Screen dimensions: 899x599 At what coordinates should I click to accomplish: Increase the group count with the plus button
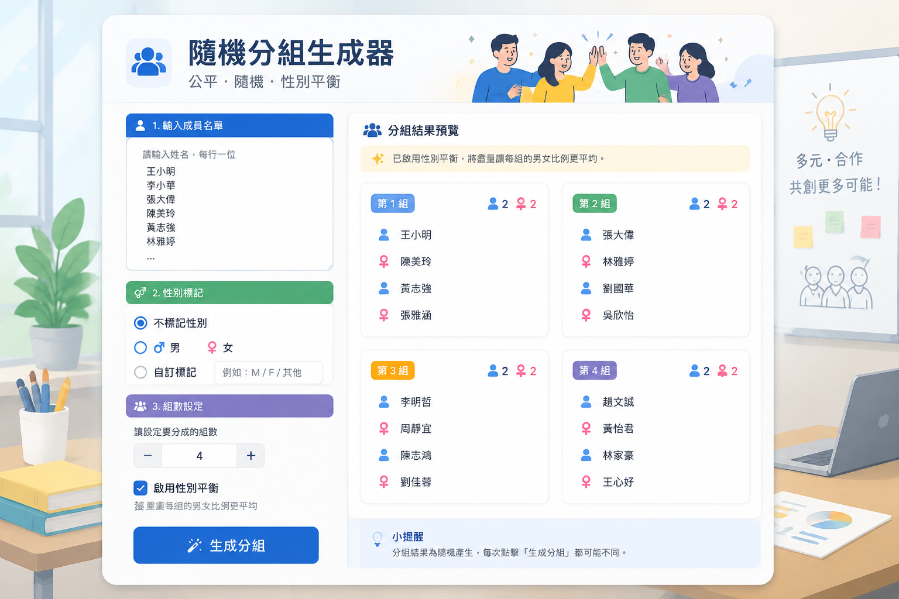pos(251,456)
